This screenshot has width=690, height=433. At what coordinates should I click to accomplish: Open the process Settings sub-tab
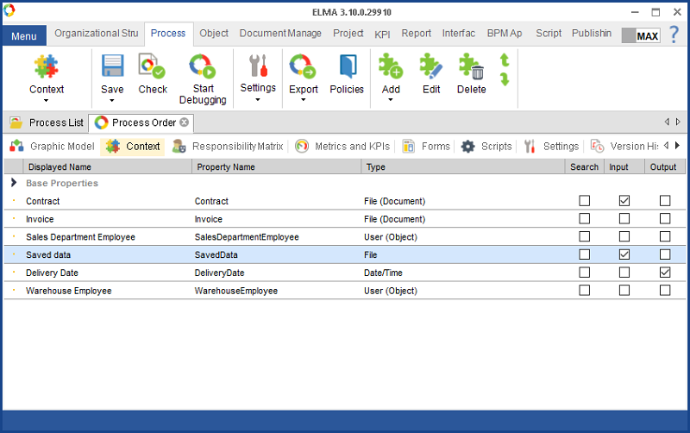coord(551,146)
